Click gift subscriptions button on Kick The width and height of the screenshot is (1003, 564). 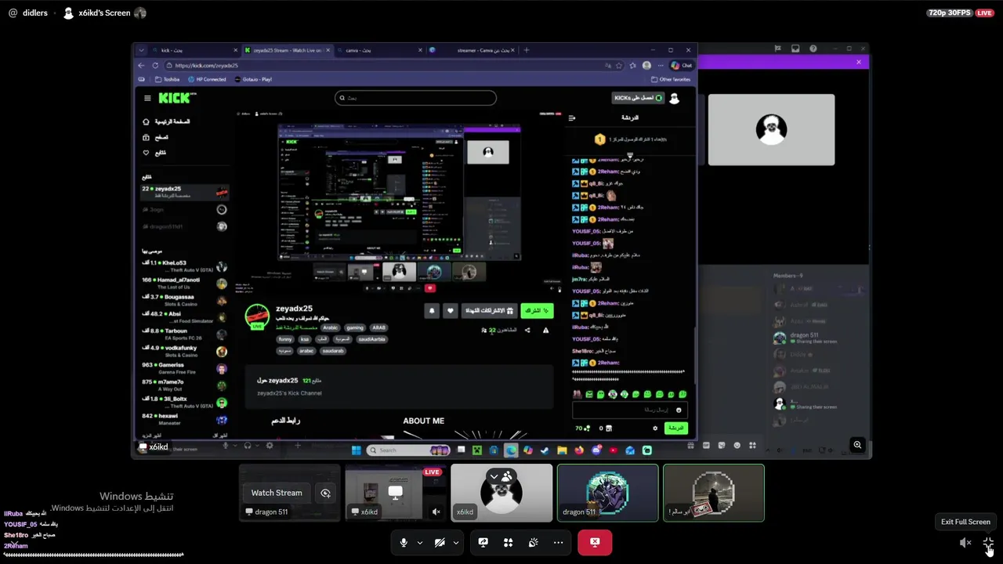pyautogui.click(x=489, y=311)
